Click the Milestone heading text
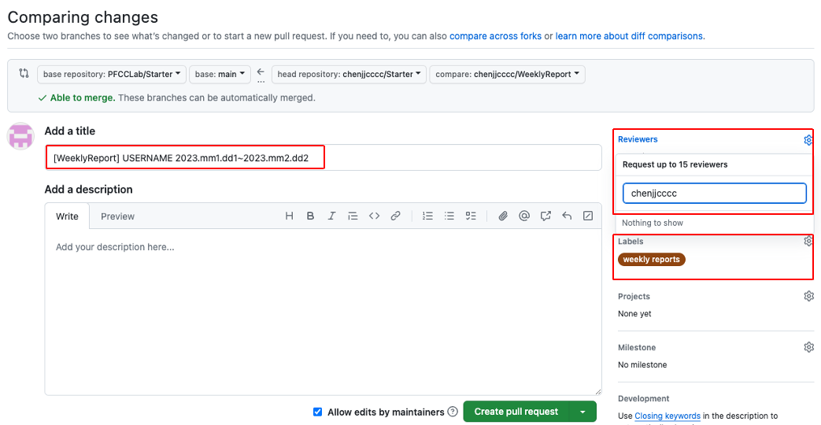Screen dimensions: 821x425 [637, 348]
